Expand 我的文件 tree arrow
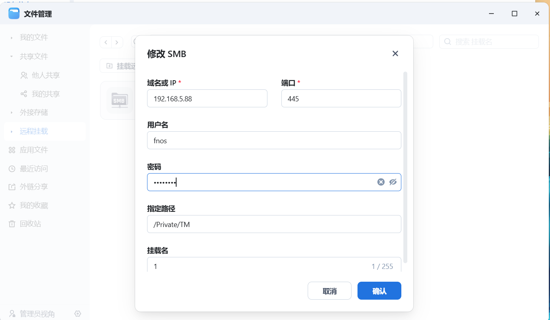This screenshot has width=550, height=320. coord(12,38)
